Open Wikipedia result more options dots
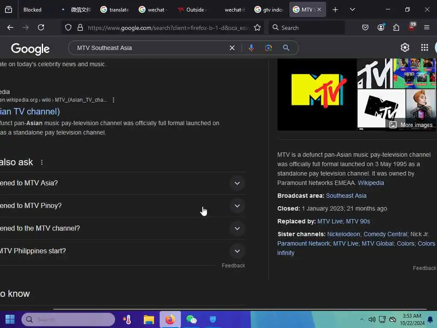 point(114,100)
